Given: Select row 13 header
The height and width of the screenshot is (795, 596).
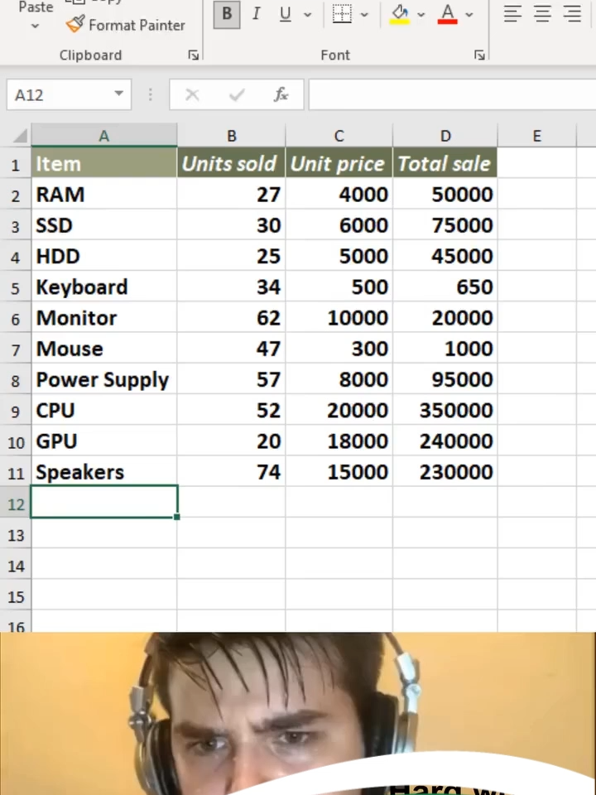Looking at the screenshot, I should tap(15, 536).
